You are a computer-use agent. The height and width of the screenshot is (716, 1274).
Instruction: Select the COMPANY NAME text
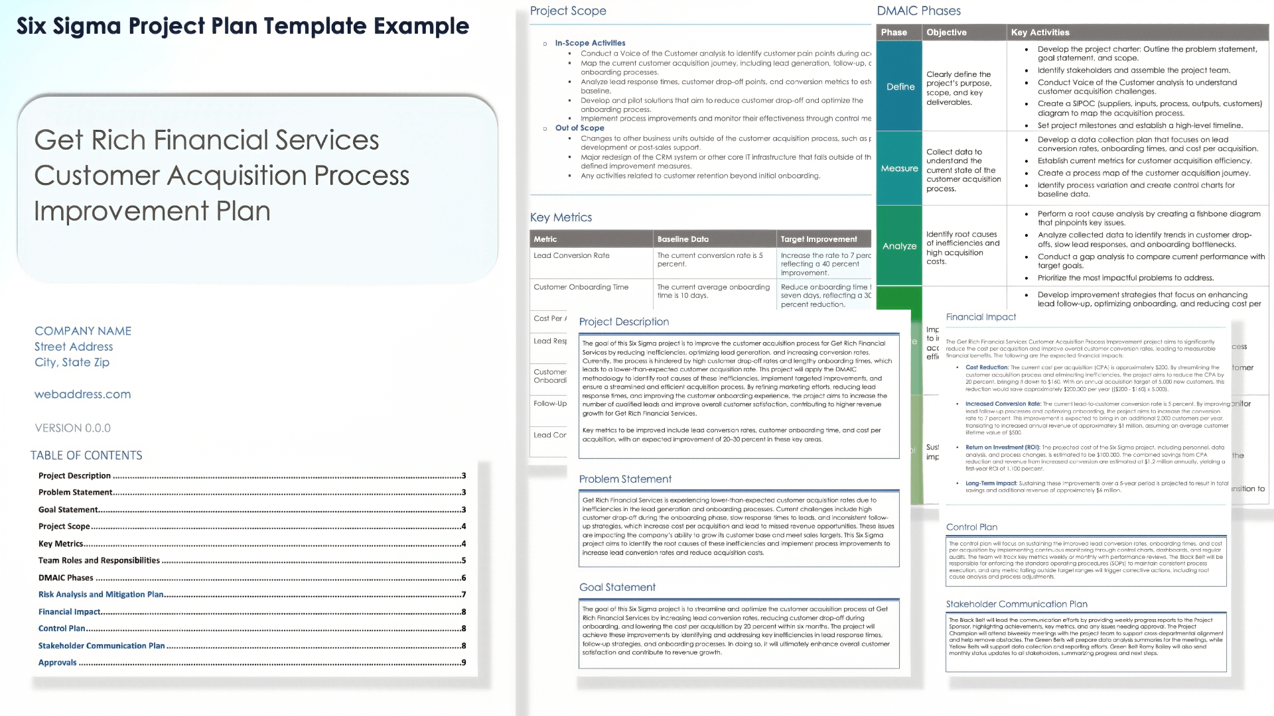click(83, 331)
